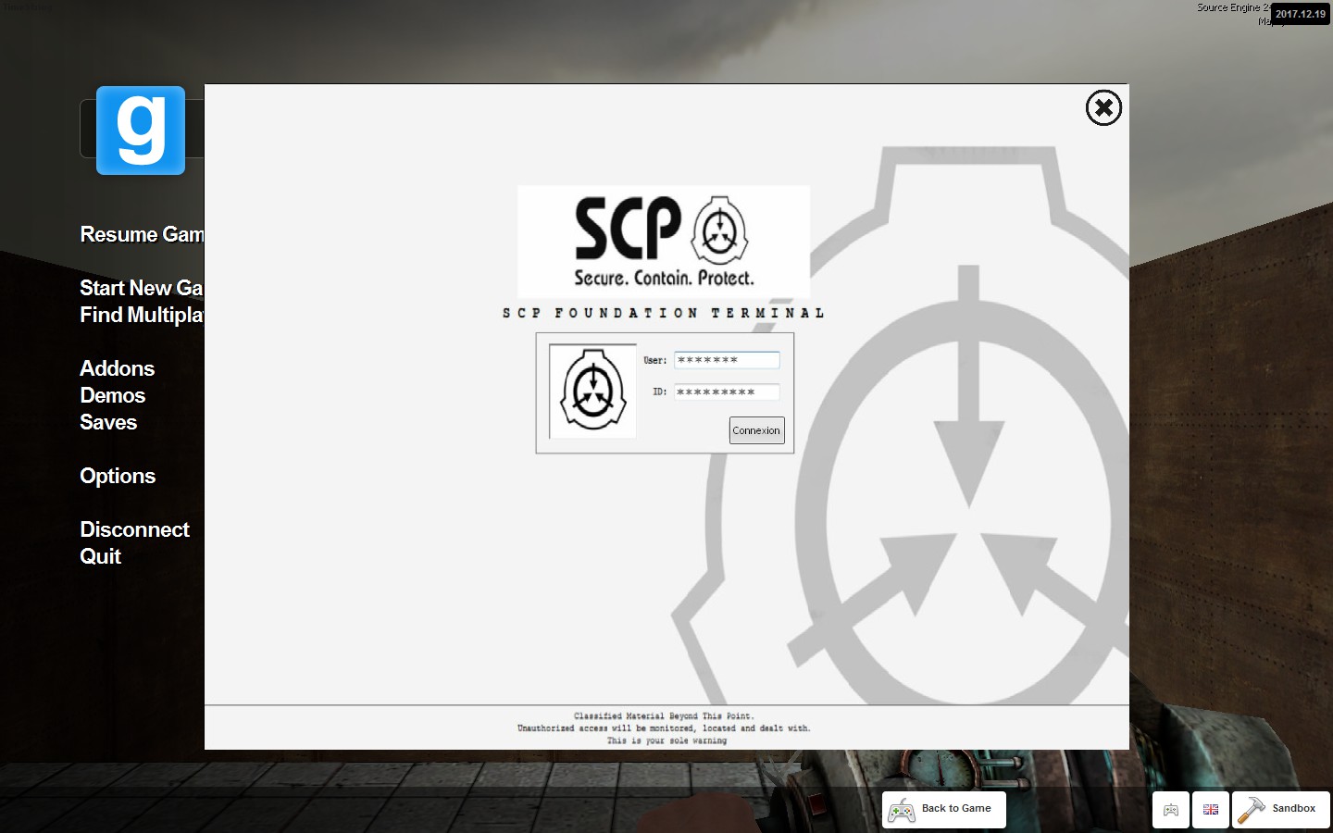The image size is (1333, 833).
Task: Focus the ID input field
Action: 727,392
